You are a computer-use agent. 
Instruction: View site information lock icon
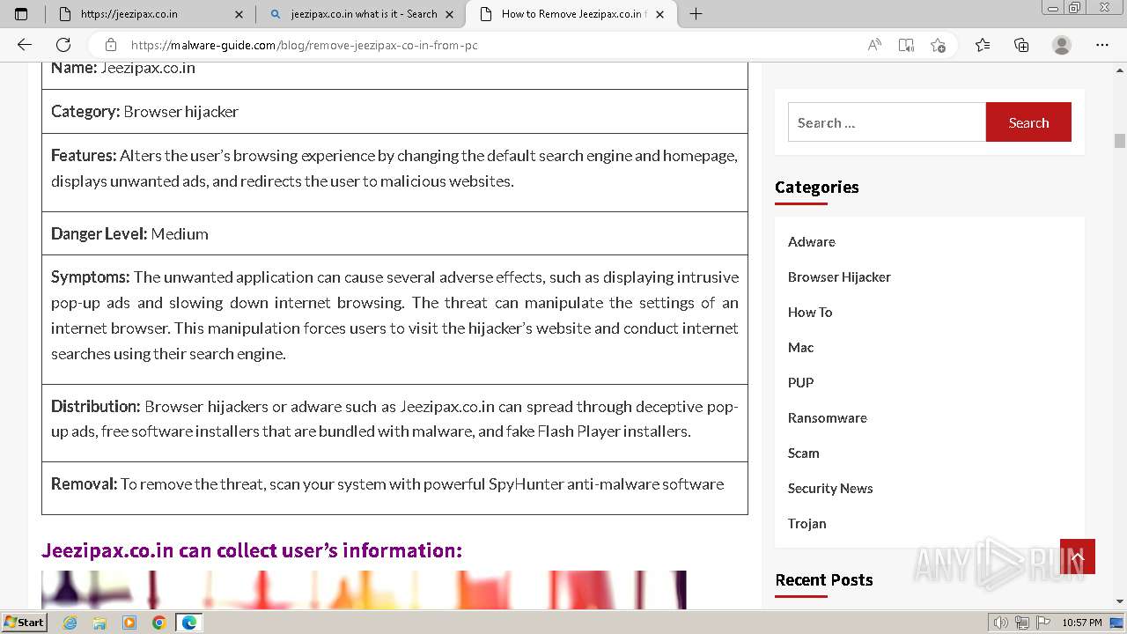tap(110, 45)
